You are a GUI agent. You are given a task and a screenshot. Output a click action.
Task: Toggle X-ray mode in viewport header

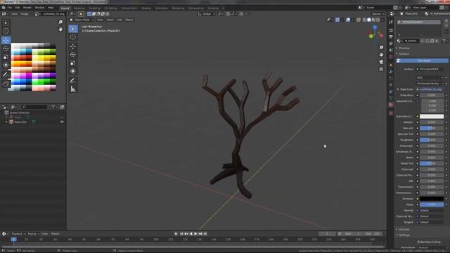coord(359,20)
